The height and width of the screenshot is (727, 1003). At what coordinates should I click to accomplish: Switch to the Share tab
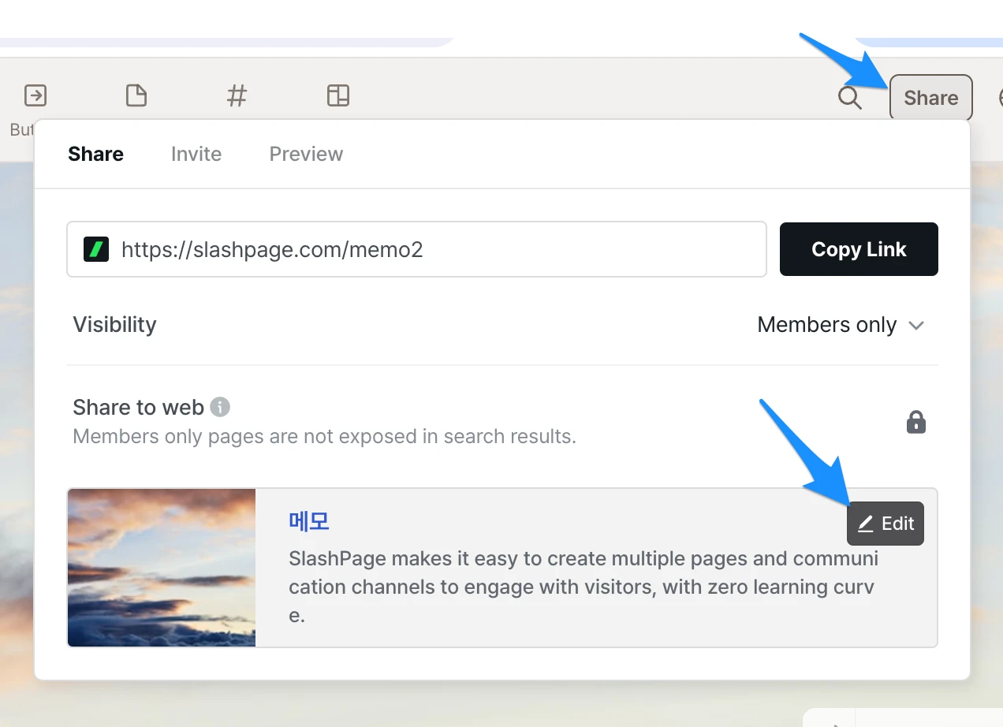point(95,154)
